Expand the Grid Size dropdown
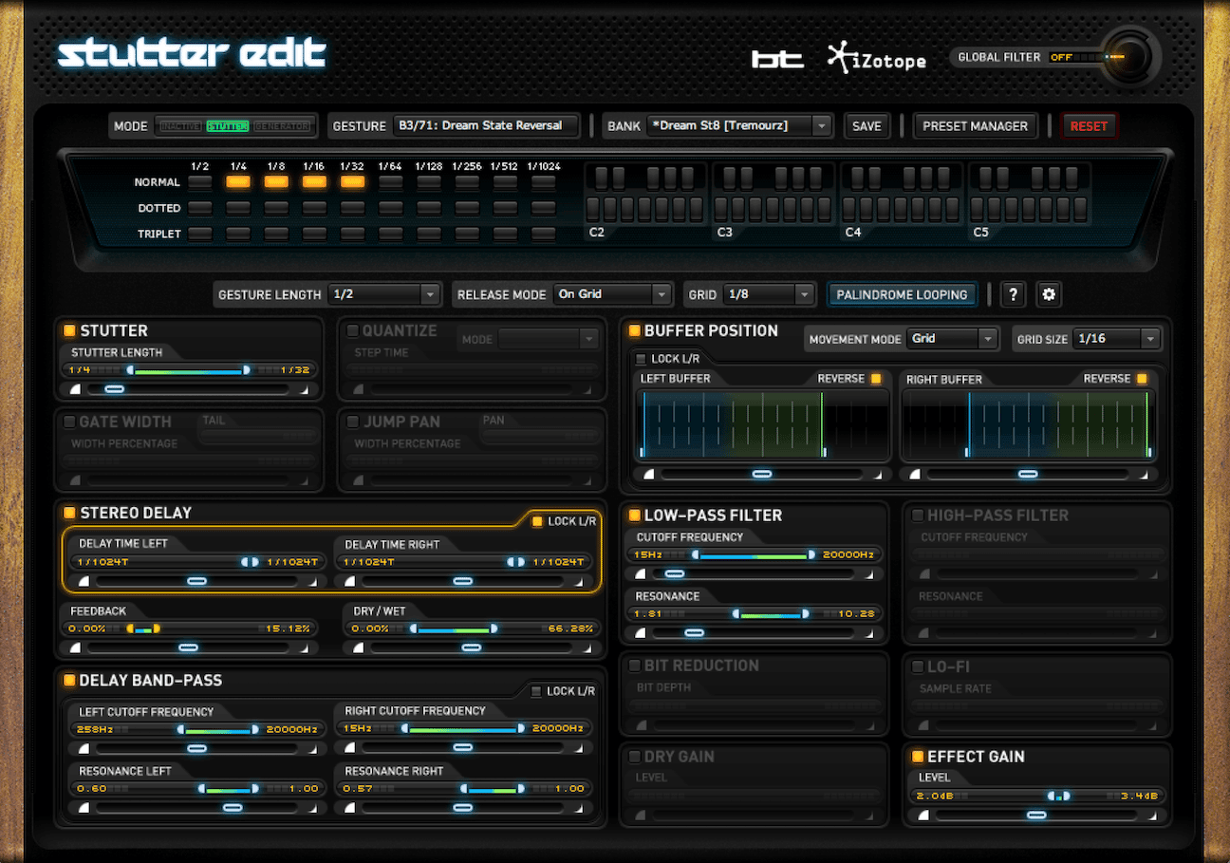Screen dimensions: 1230x863 point(1117,338)
